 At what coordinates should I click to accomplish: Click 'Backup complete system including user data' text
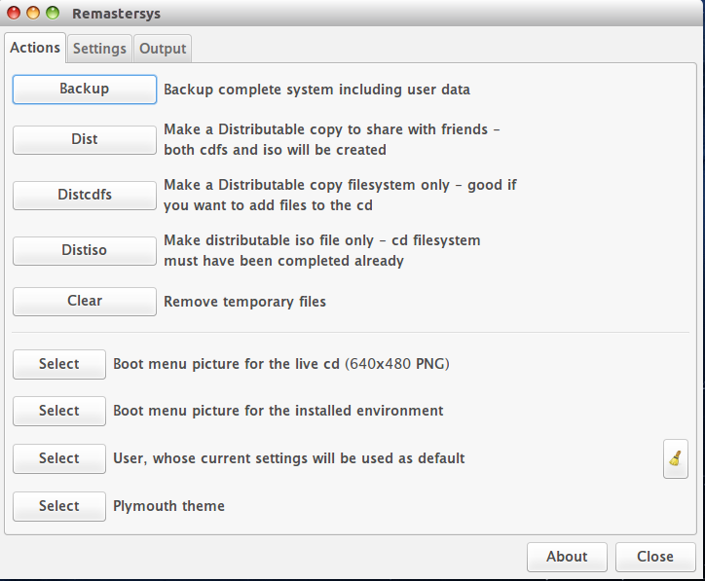click(x=316, y=90)
